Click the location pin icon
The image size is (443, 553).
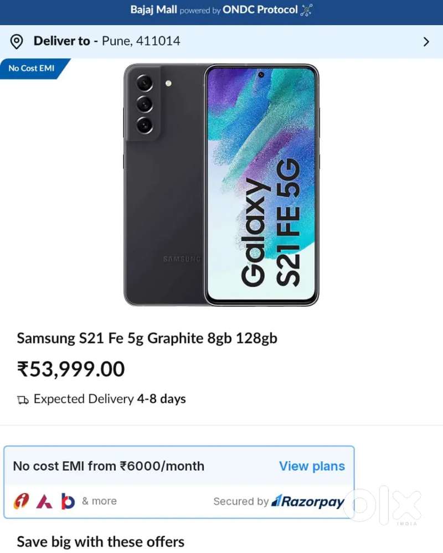click(17, 42)
